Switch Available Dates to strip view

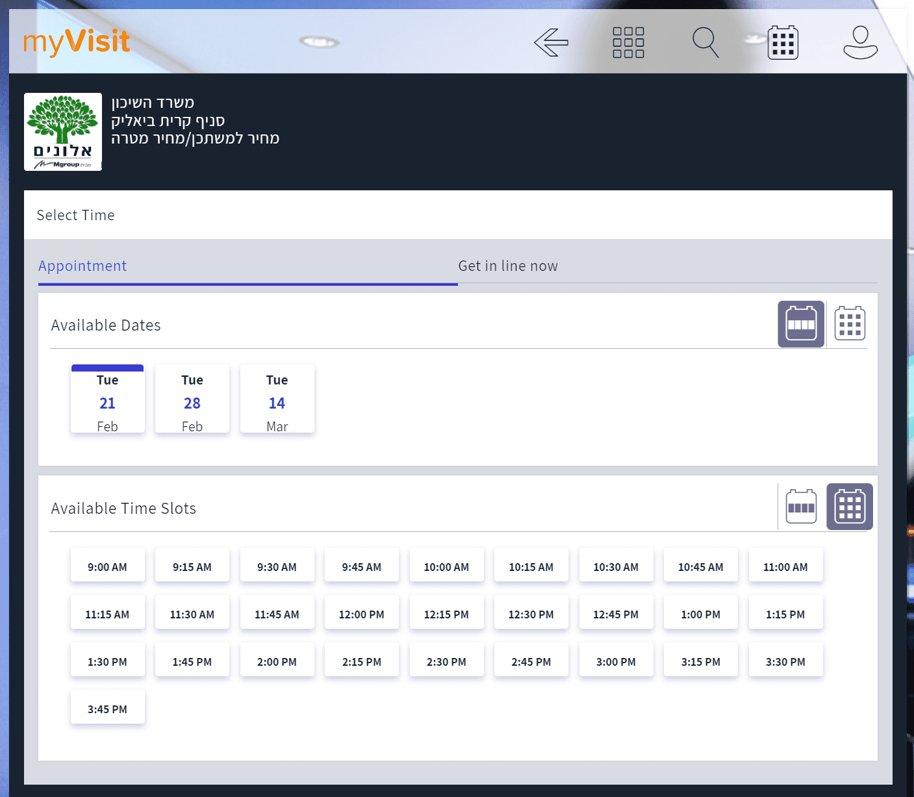pos(801,323)
